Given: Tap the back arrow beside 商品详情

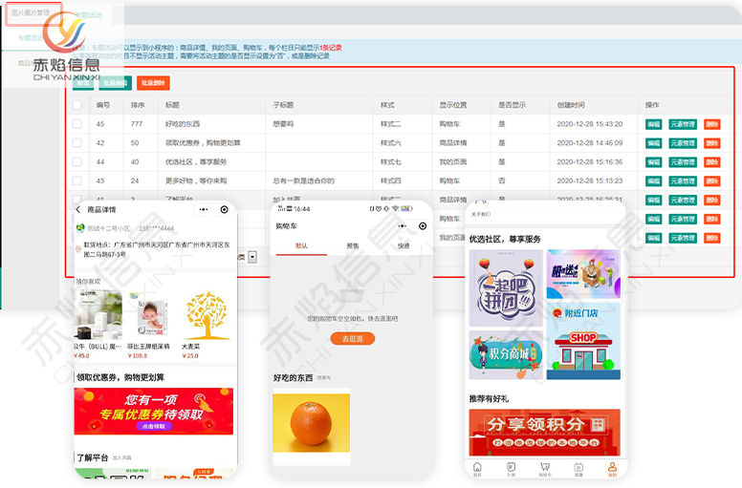Looking at the screenshot, I should [x=78, y=209].
